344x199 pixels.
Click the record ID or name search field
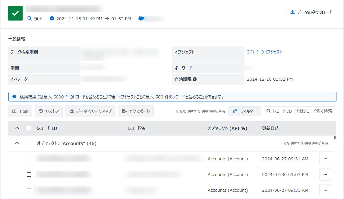(x=302, y=111)
